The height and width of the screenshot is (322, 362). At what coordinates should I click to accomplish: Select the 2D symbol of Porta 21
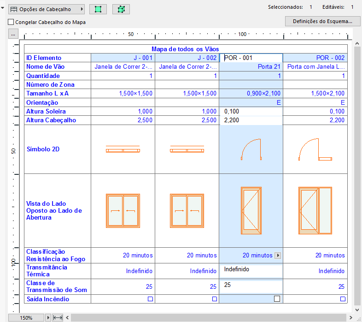point(251,149)
